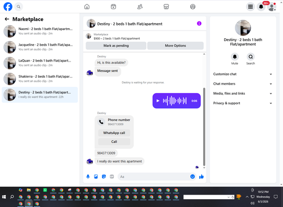
Task: Expand Chat members section
Action: pos(243,84)
